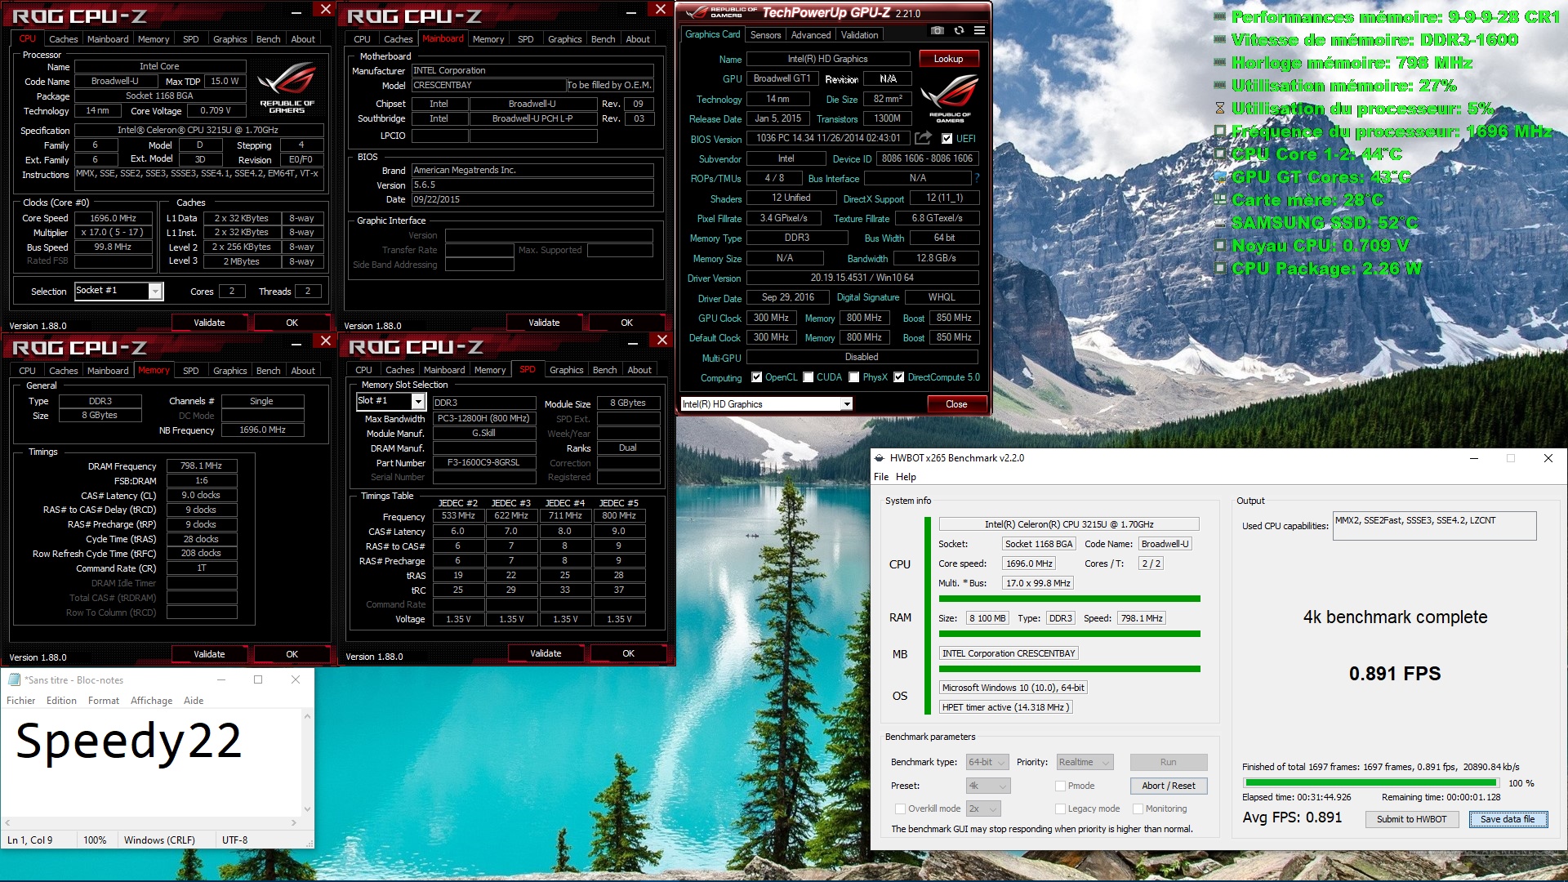Click the Bloc-notes horizontal scrollbar

click(x=150, y=822)
